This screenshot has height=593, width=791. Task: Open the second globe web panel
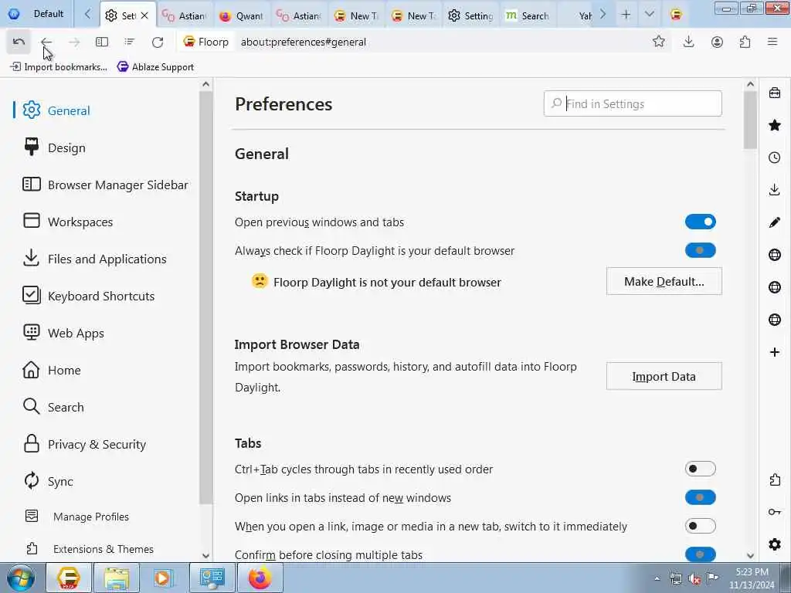pyautogui.click(x=775, y=287)
